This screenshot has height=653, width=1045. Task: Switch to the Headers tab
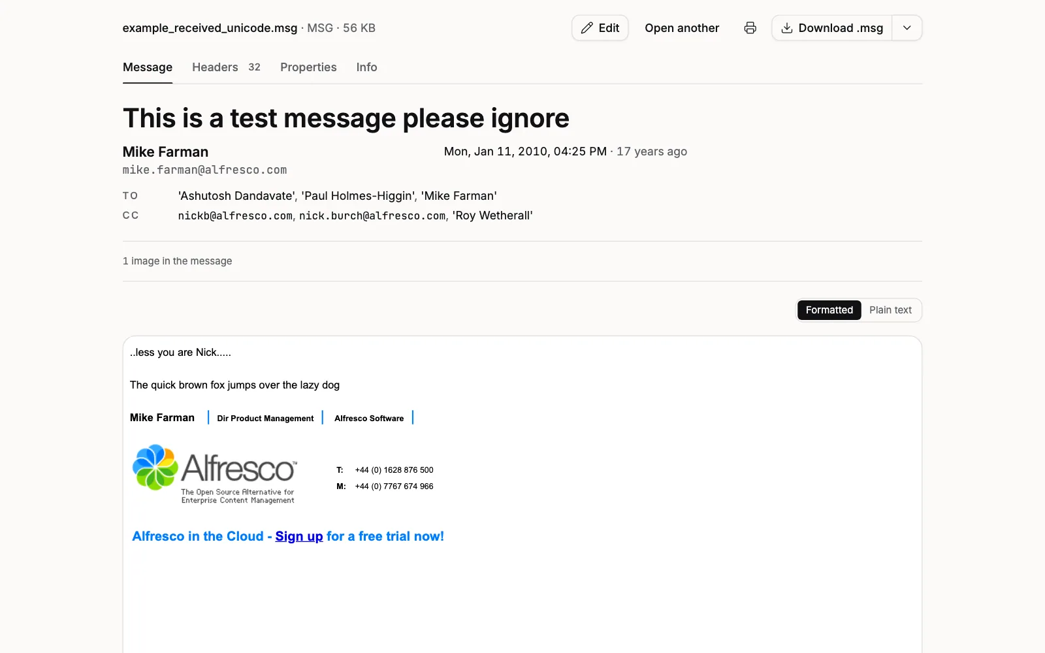(226, 67)
